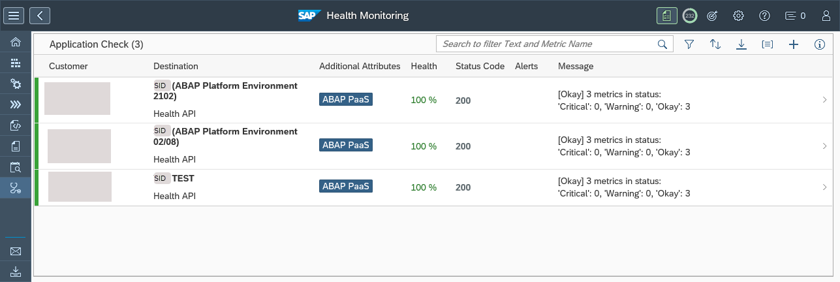Open sort options in table toolbar
Image resolution: width=840 pixels, height=282 pixels.
pos(715,44)
